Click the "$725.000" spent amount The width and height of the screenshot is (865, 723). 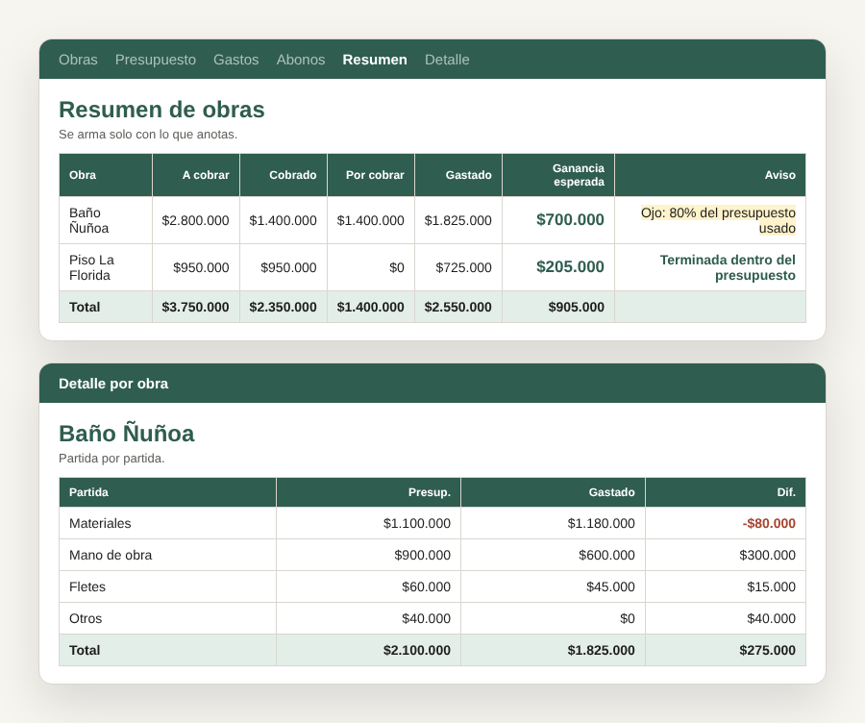[463, 267]
